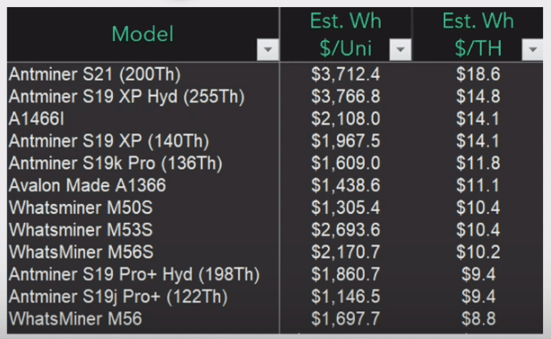Select the $18.6 per TH cell

coord(478,74)
